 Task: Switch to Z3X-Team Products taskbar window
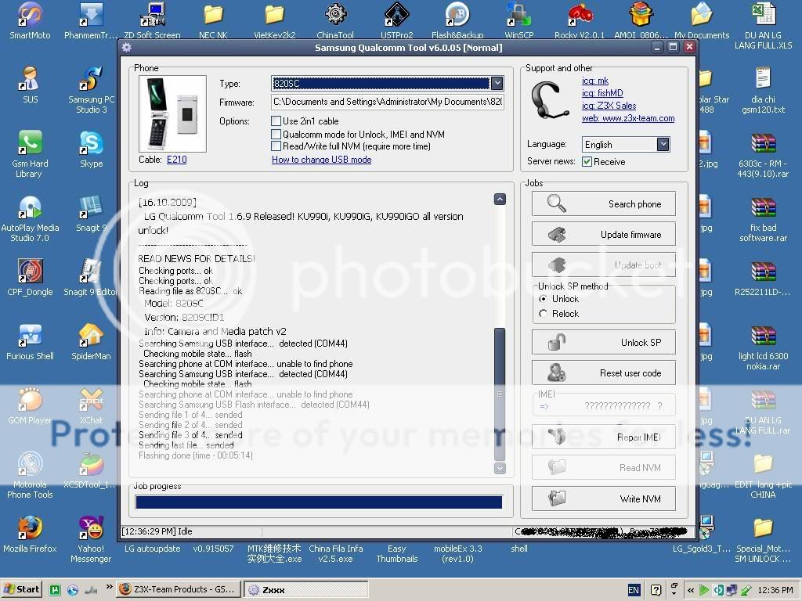pyautogui.click(x=178, y=589)
